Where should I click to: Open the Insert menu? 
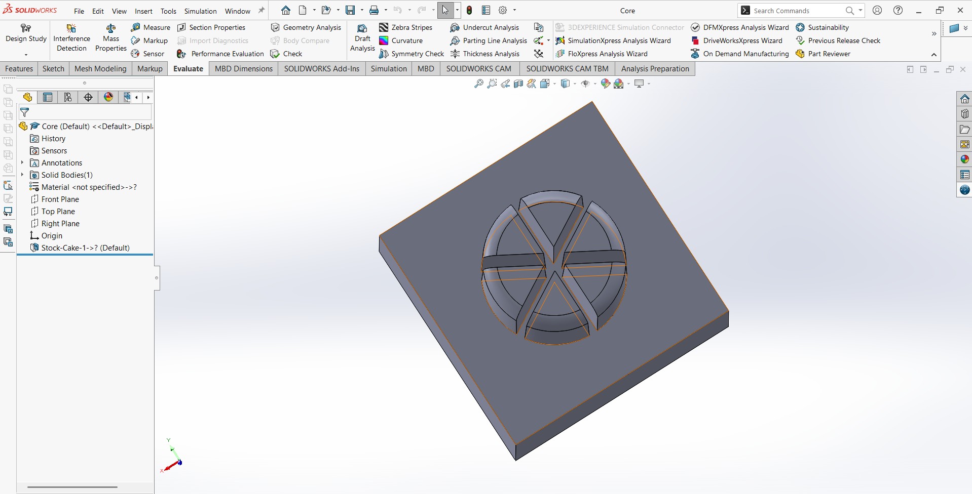coord(143,11)
